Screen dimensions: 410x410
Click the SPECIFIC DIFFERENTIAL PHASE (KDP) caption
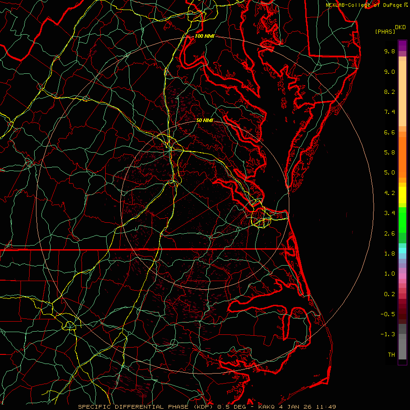tap(146, 407)
